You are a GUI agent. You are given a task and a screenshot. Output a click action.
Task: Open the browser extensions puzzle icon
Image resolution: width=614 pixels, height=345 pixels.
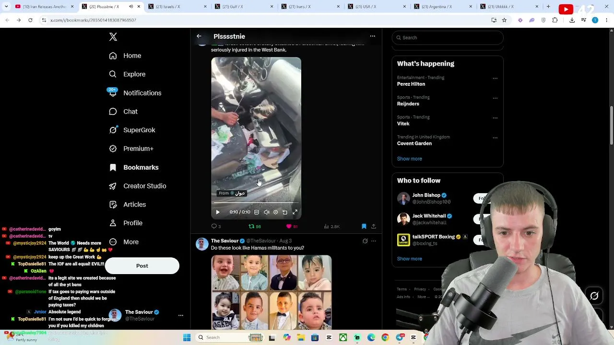click(x=555, y=20)
